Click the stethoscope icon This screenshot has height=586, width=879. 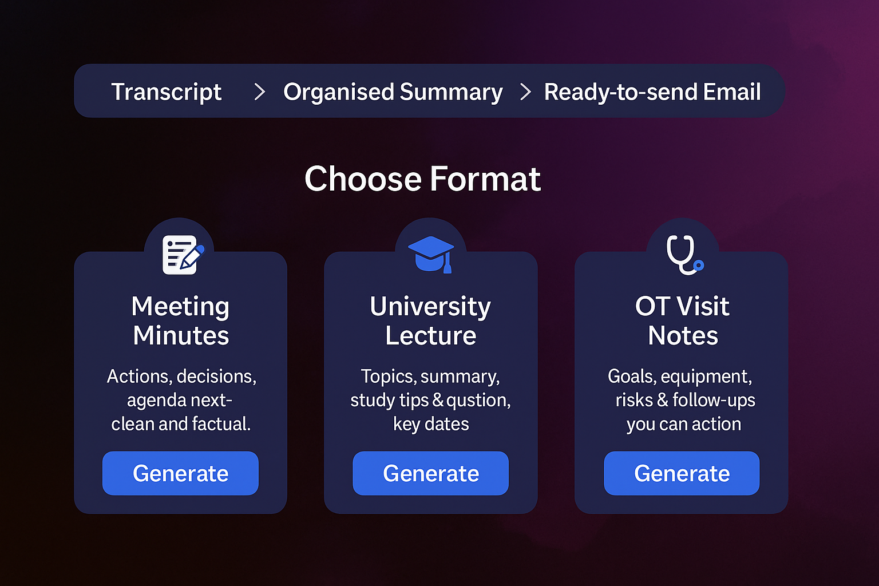[x=685, y=255]
